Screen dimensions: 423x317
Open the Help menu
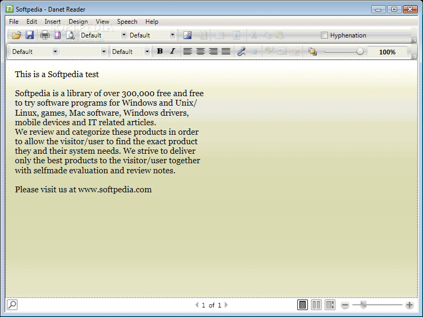(x=152, y=22)
